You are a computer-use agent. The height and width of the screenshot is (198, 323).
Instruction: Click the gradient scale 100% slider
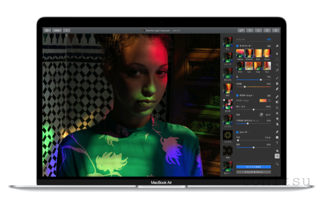click(x=253, y=110)
